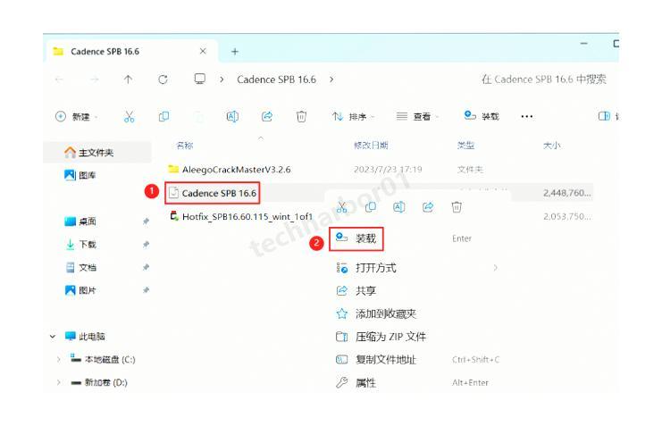
Task: Select the Hotfix_SPB16.60.115_wint_1of1 file
Action: 241,217
